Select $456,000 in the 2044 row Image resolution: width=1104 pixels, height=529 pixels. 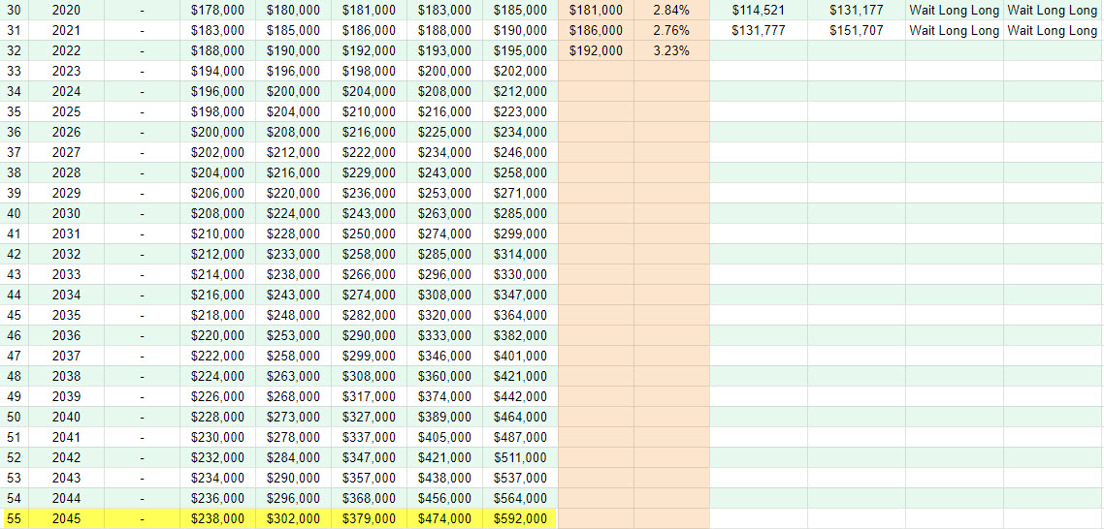[444, 499]
